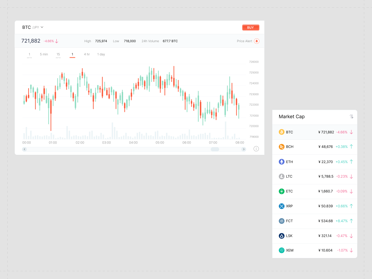Click the 726000 price axis label
Image resolution: width=372 pixels, height=279 pixels.
pyautogui.click(x=254, y=62)
